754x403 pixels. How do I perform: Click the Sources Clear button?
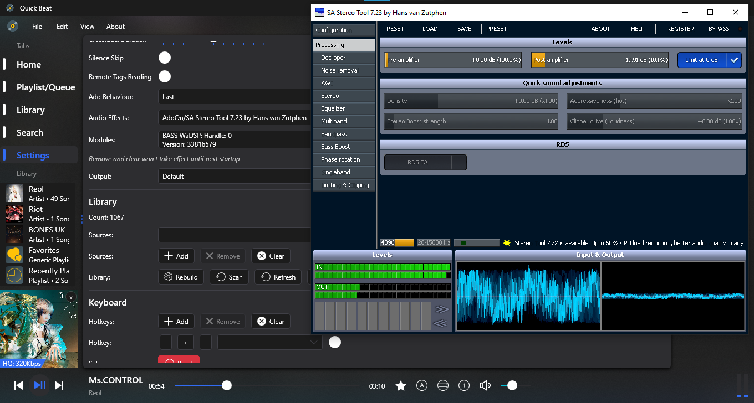[271, 256]
